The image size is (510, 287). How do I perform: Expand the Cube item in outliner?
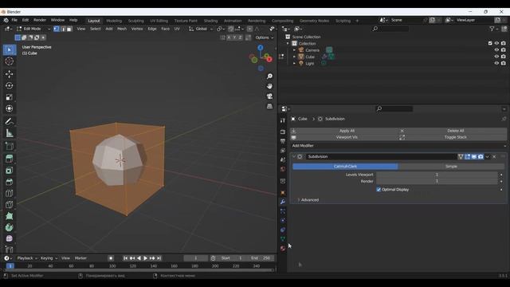294,57
